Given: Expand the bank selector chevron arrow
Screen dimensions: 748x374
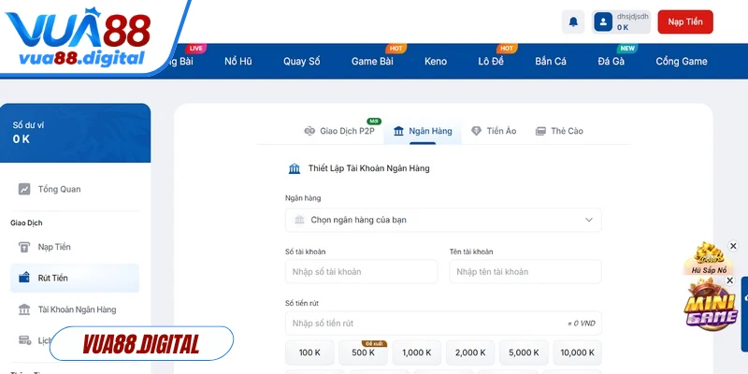Looking at the screenshot, I should tap(589, 220).
